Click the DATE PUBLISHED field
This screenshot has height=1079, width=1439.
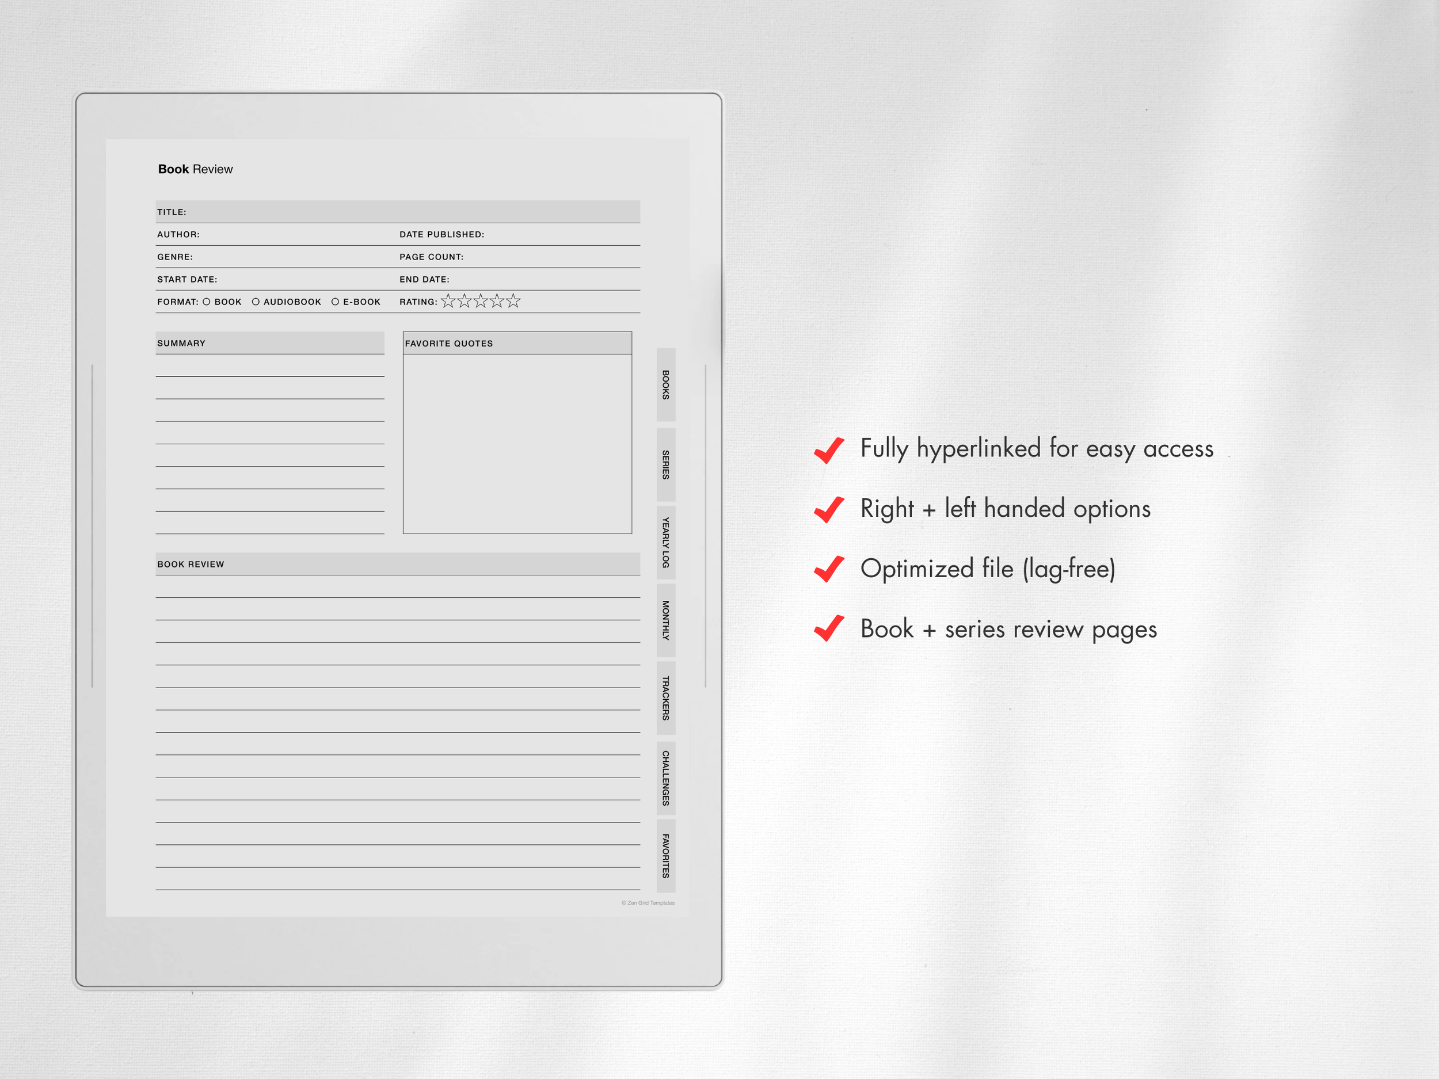click(519, 234)
